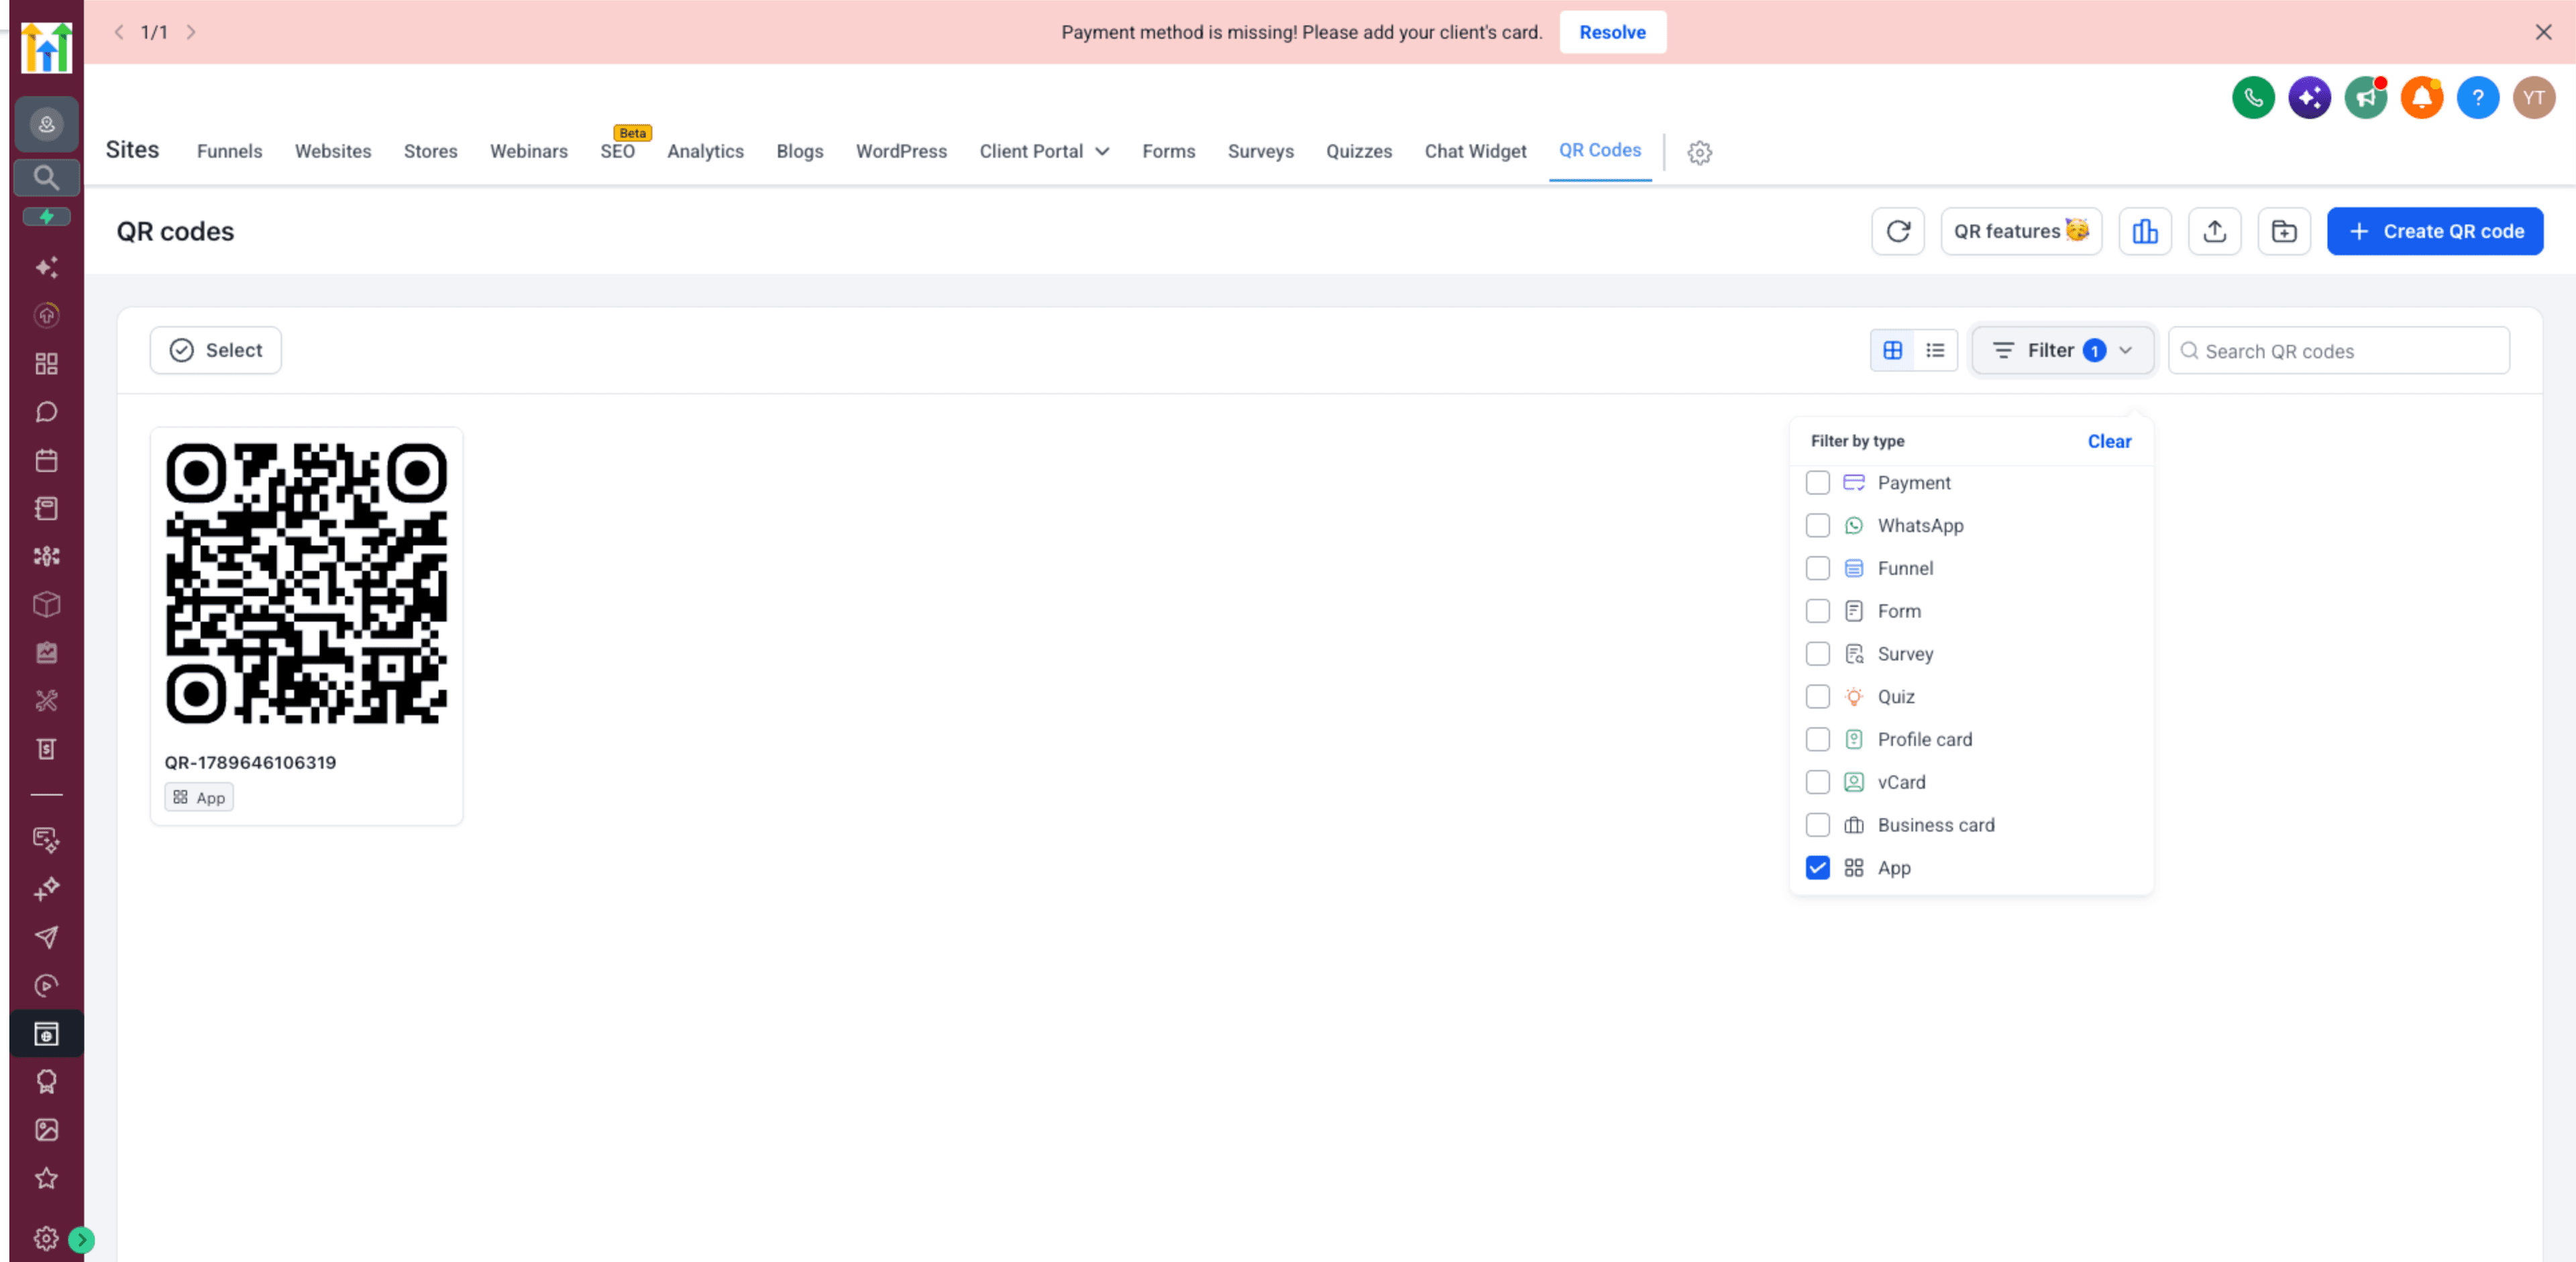
Task: Check the Profile card filter checkbox
Action: 1817,740
